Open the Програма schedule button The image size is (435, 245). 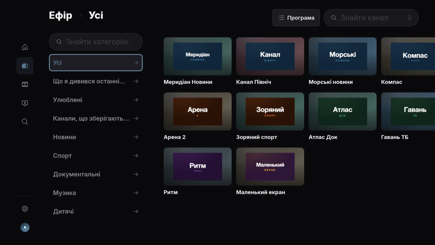296,18
